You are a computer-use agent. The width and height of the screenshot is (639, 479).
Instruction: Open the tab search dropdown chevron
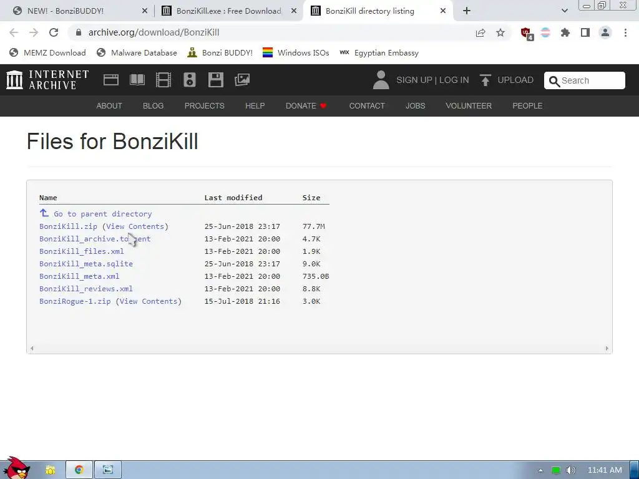pyautogui.click(x=564, y=11)
